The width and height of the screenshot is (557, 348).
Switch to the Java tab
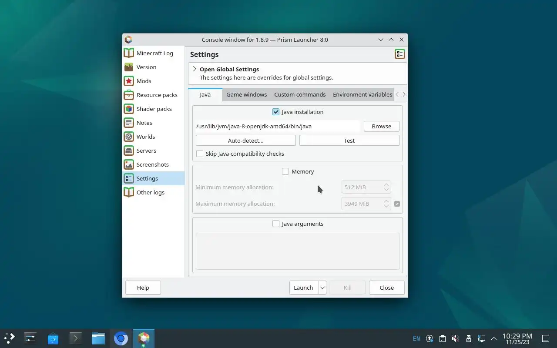tap(205, 94)
